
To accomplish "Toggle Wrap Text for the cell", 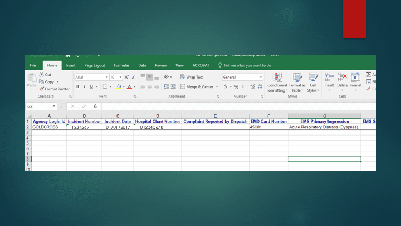I will click(192, 77).
